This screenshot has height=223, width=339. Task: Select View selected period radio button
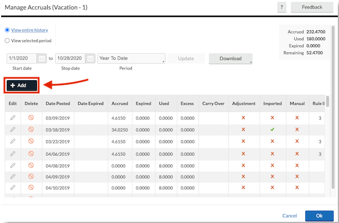pos(7,40)
